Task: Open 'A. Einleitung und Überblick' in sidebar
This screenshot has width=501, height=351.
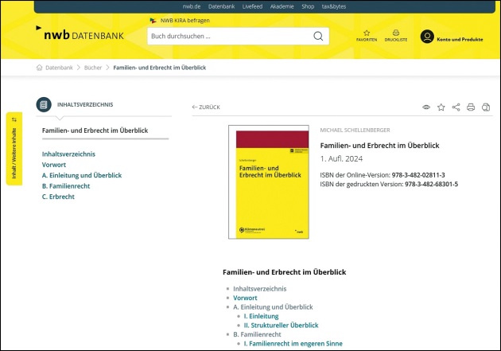Action: (x=82, y=175)
